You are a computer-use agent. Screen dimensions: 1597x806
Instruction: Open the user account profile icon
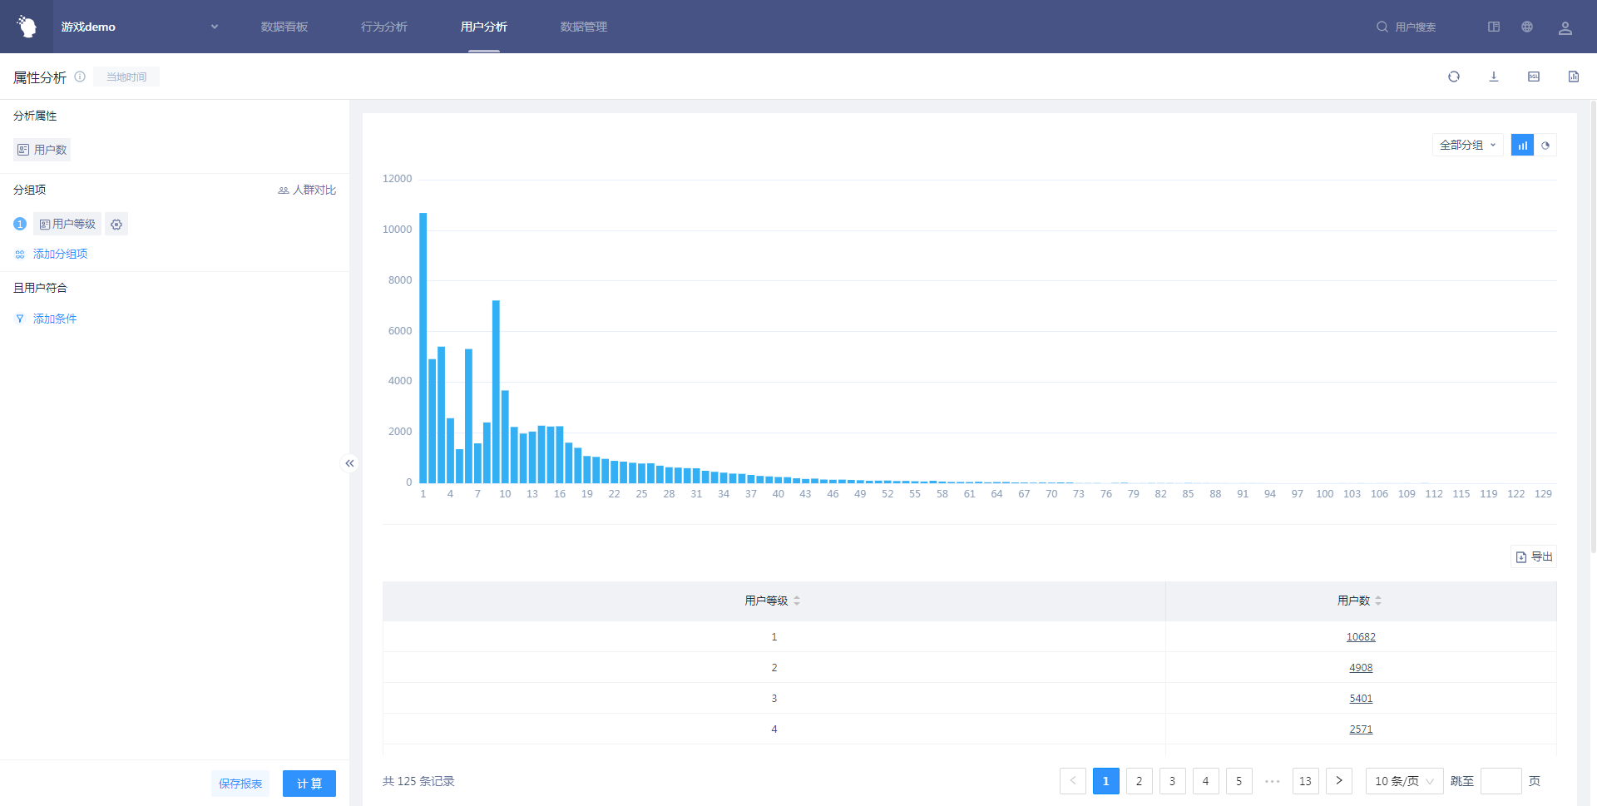tap(1565, 27)
